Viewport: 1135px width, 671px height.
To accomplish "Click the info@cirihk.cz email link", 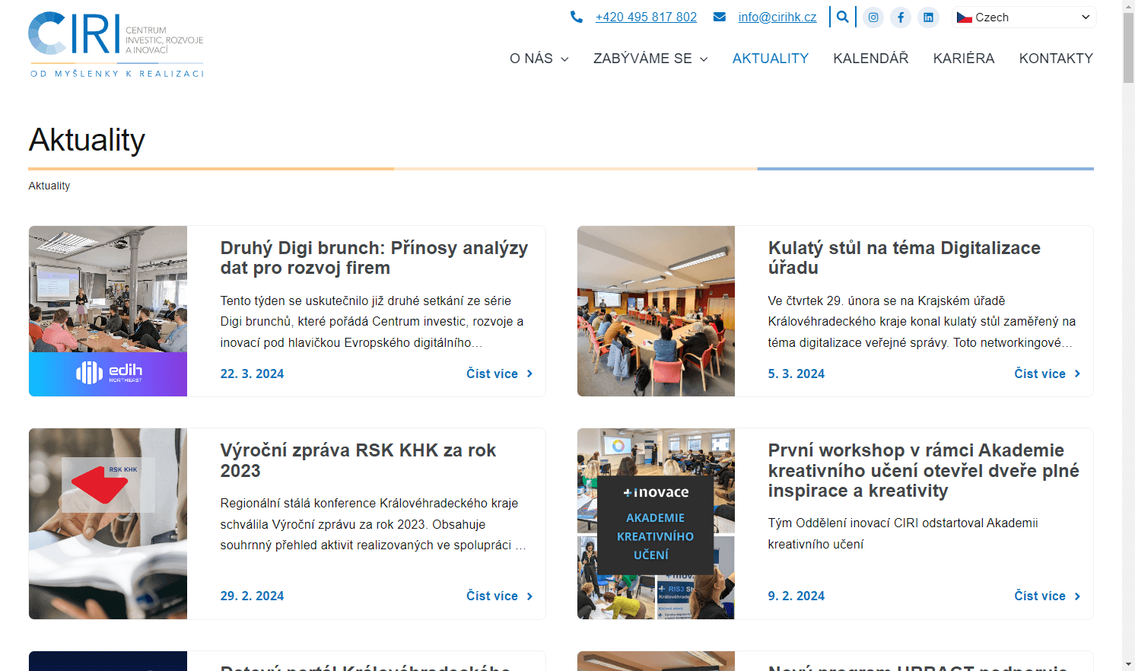I will click(x=777, y=17).
